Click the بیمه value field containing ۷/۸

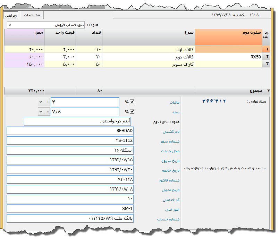85,112
